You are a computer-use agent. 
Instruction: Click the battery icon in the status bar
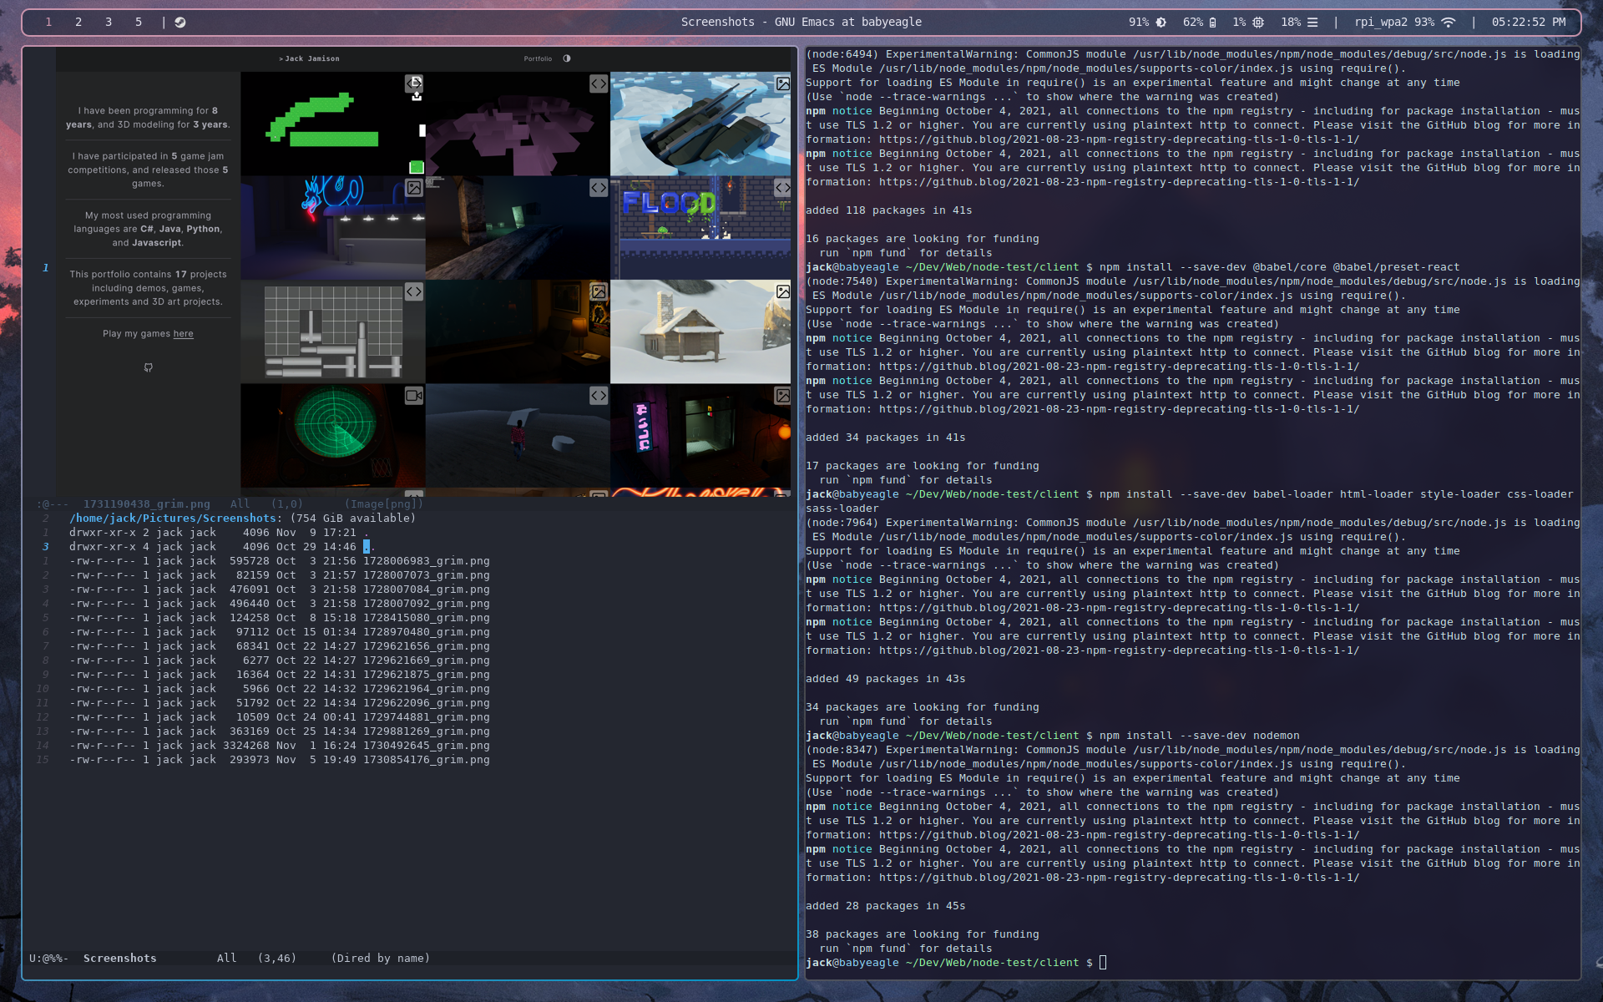[1212, 23]
